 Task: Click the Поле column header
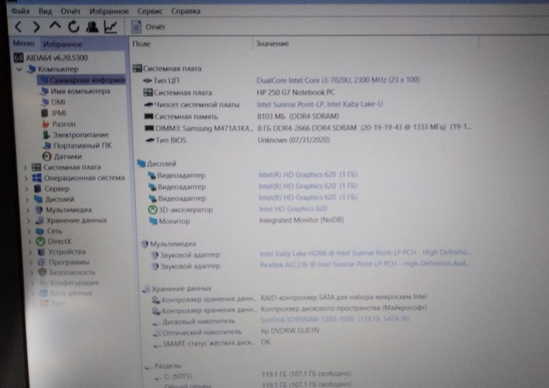(x=142, y=44)
